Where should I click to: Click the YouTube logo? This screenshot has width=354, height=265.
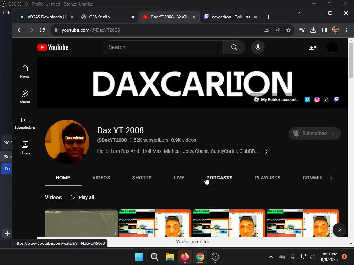(x=53, y=47)
